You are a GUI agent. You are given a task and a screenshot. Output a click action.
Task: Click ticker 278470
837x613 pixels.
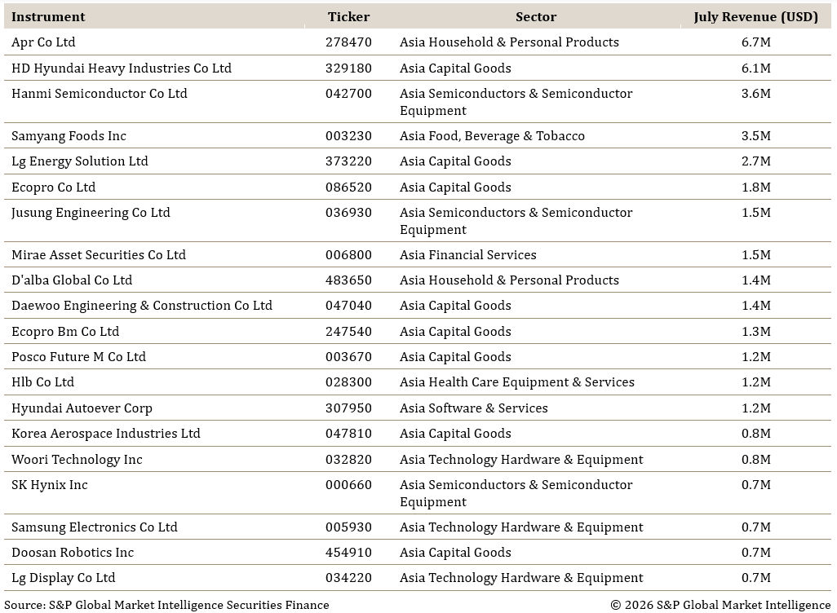[348, 42]
